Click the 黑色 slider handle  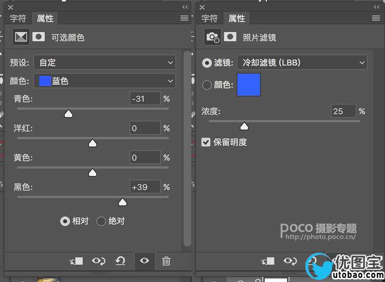click(x=123, y=202)
